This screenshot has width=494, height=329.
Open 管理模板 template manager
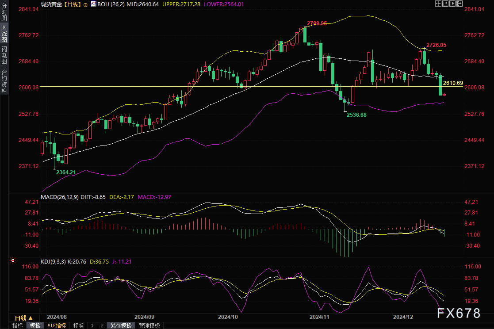[x=149, y=325]
